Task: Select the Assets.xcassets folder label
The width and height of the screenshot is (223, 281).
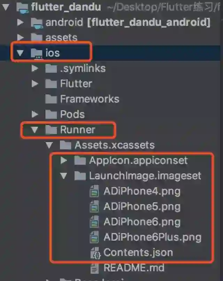Action: click(115, 145)
